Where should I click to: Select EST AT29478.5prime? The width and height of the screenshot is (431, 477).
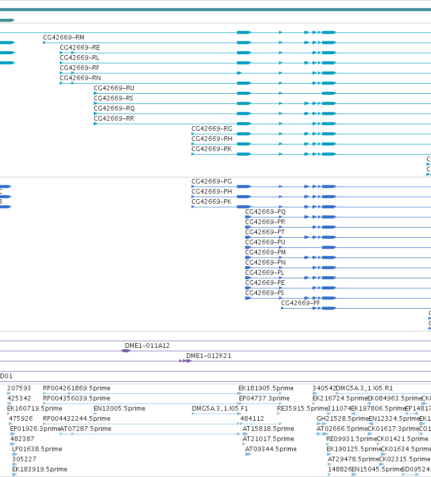pyautogui.click(x=354, y=459)
